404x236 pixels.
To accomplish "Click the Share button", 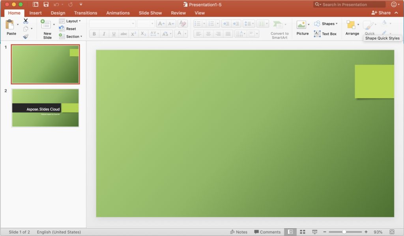I will point(381,13).
